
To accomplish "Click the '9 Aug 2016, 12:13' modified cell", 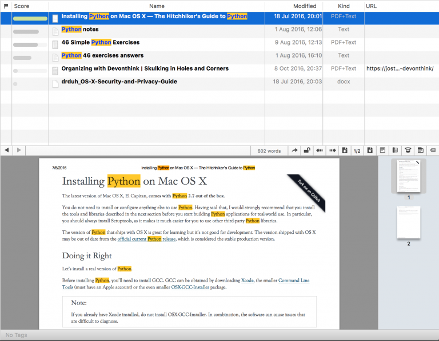I will tap(298, 42).
